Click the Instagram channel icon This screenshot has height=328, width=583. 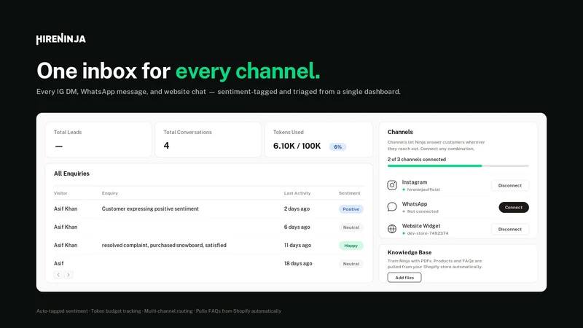(x=392, y=185)
